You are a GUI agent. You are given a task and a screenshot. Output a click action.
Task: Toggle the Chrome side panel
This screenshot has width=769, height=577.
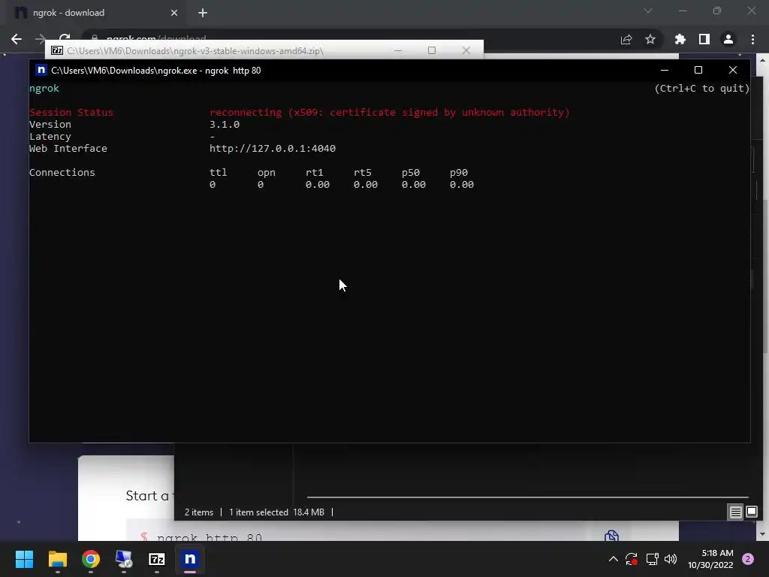coord(704,39)
